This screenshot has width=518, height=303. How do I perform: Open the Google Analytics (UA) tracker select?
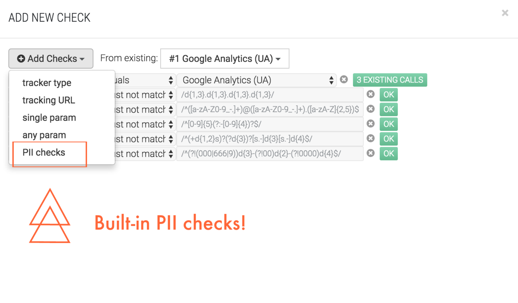(256, 80)
